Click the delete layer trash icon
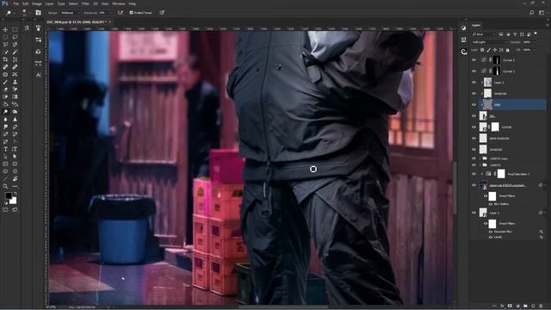The height and width of the screenshot is (310, 551). pos(541,306)
